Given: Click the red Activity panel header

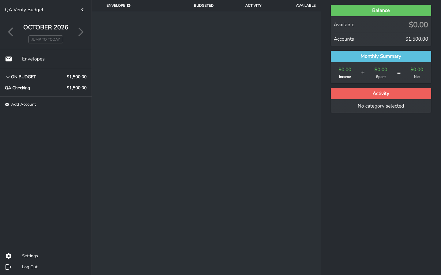Looking at the screenshot, I should (x=381, y=94).
